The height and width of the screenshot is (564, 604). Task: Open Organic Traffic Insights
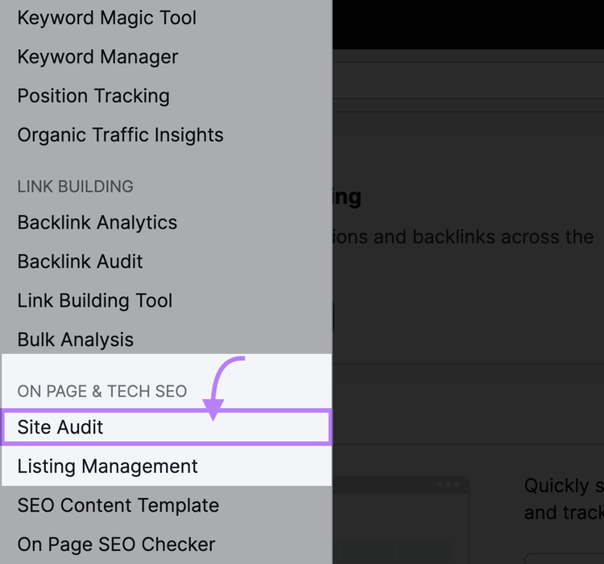click(120, 135)
